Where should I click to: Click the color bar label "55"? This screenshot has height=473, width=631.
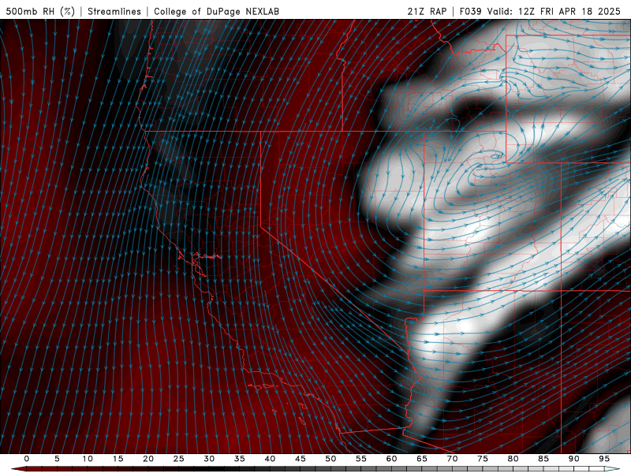point(360,459)
